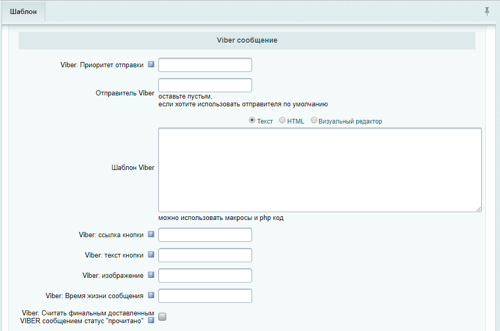This screenshot has height=331, width=500.
Task: Select the HTML radio button
Action: point(282,120)
